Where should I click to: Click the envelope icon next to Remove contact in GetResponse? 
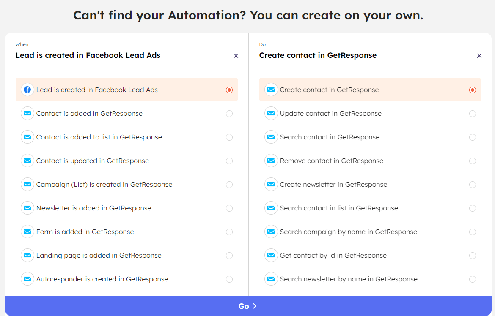(271, 161)
